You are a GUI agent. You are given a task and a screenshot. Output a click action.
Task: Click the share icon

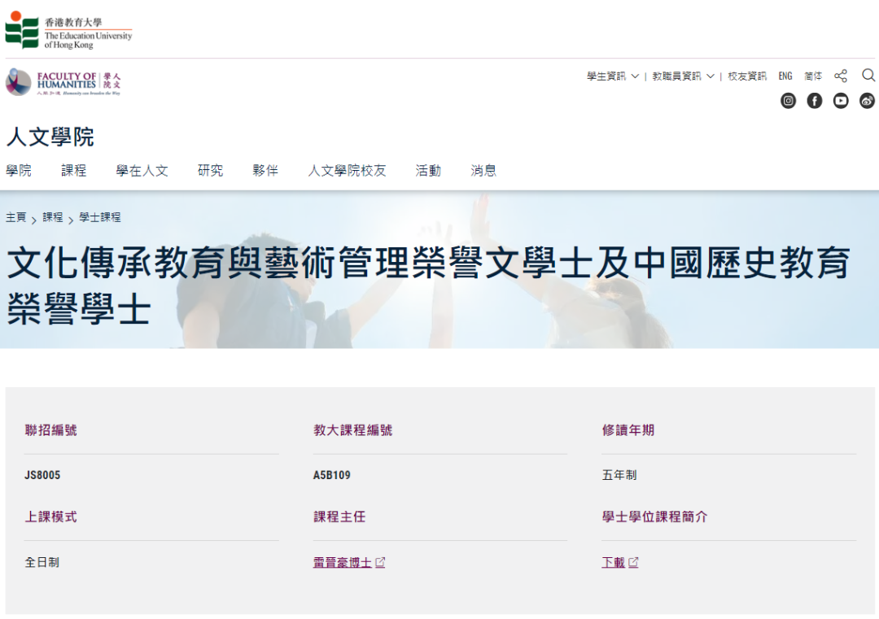coord(840,75)
